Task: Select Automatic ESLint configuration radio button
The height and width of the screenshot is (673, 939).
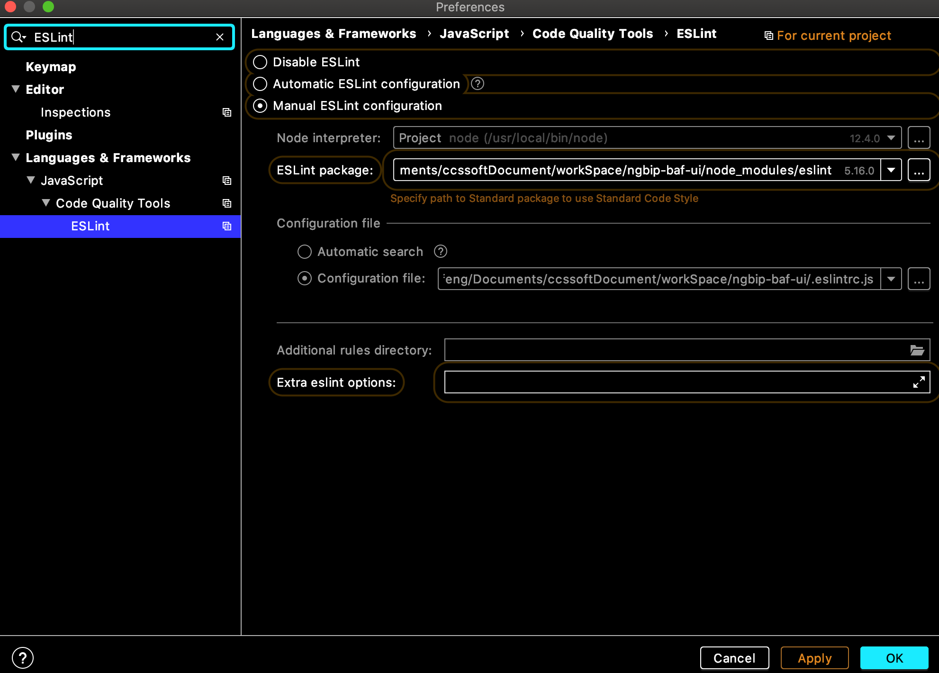Action: 260,84
